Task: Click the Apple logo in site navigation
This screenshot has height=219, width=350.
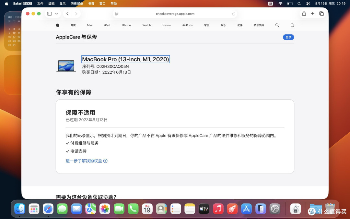Action: click(58, 25)
